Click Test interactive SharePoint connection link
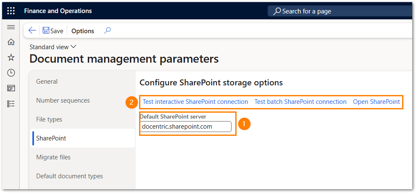 (x=195, y=102)
